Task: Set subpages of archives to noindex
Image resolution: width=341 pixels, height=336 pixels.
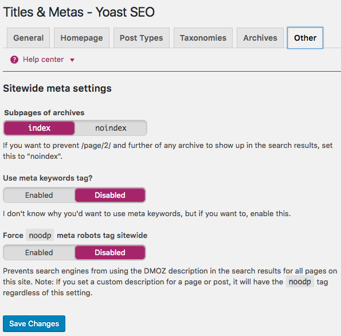Action: (111, 128)
